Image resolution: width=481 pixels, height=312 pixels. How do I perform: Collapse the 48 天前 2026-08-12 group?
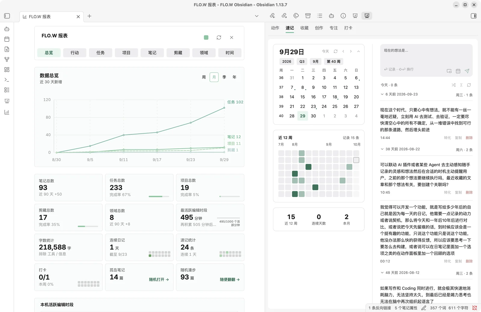point(382,273)
